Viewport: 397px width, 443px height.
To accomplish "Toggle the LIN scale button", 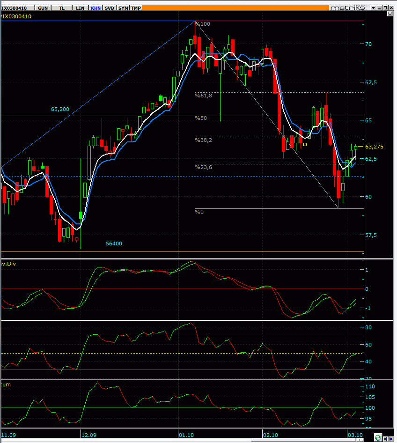I will click(80, 8).
